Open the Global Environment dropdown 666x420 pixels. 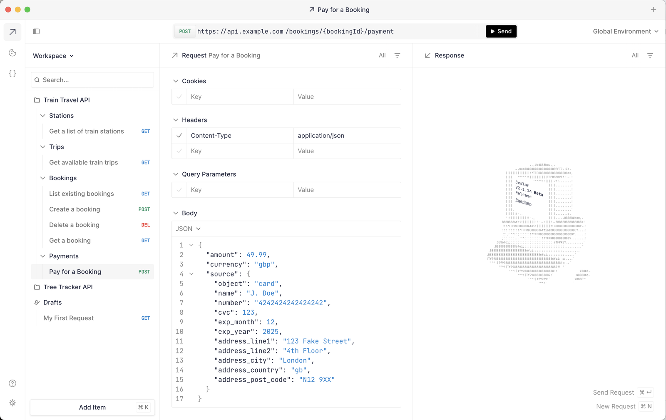624,31
